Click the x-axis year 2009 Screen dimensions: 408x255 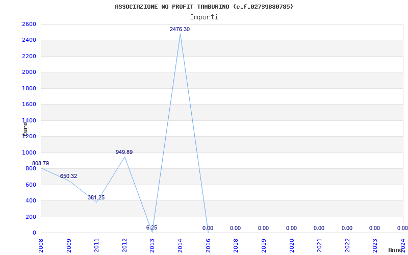coord(69,245)
